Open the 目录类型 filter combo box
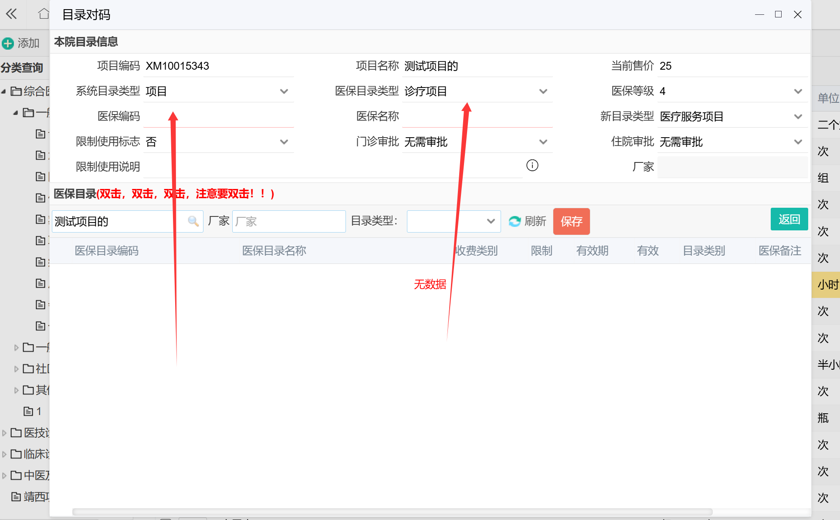Screen dimensions: 840x520 (x=453, y=221)
